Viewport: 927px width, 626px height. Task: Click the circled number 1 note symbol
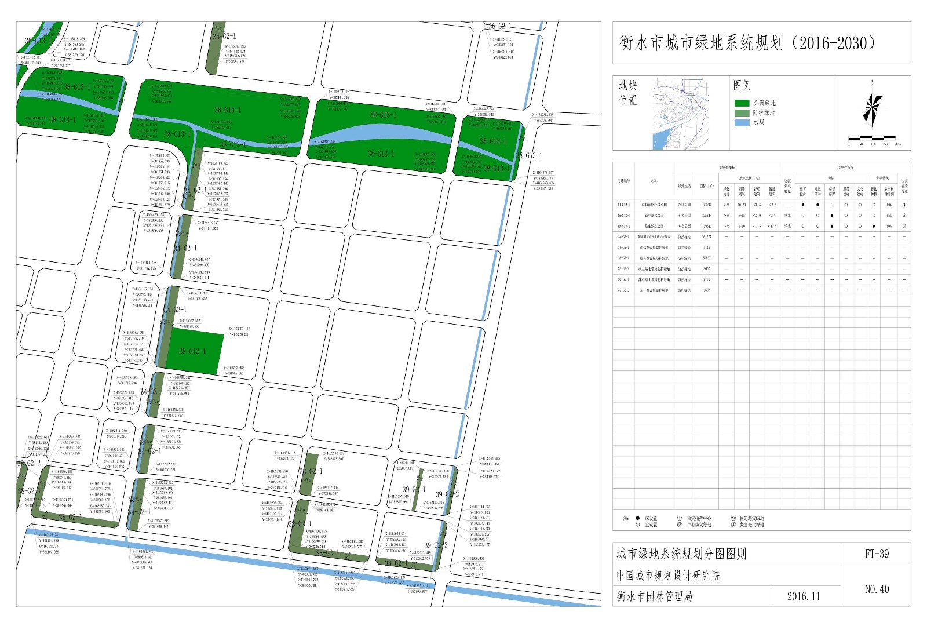(680, 518)
